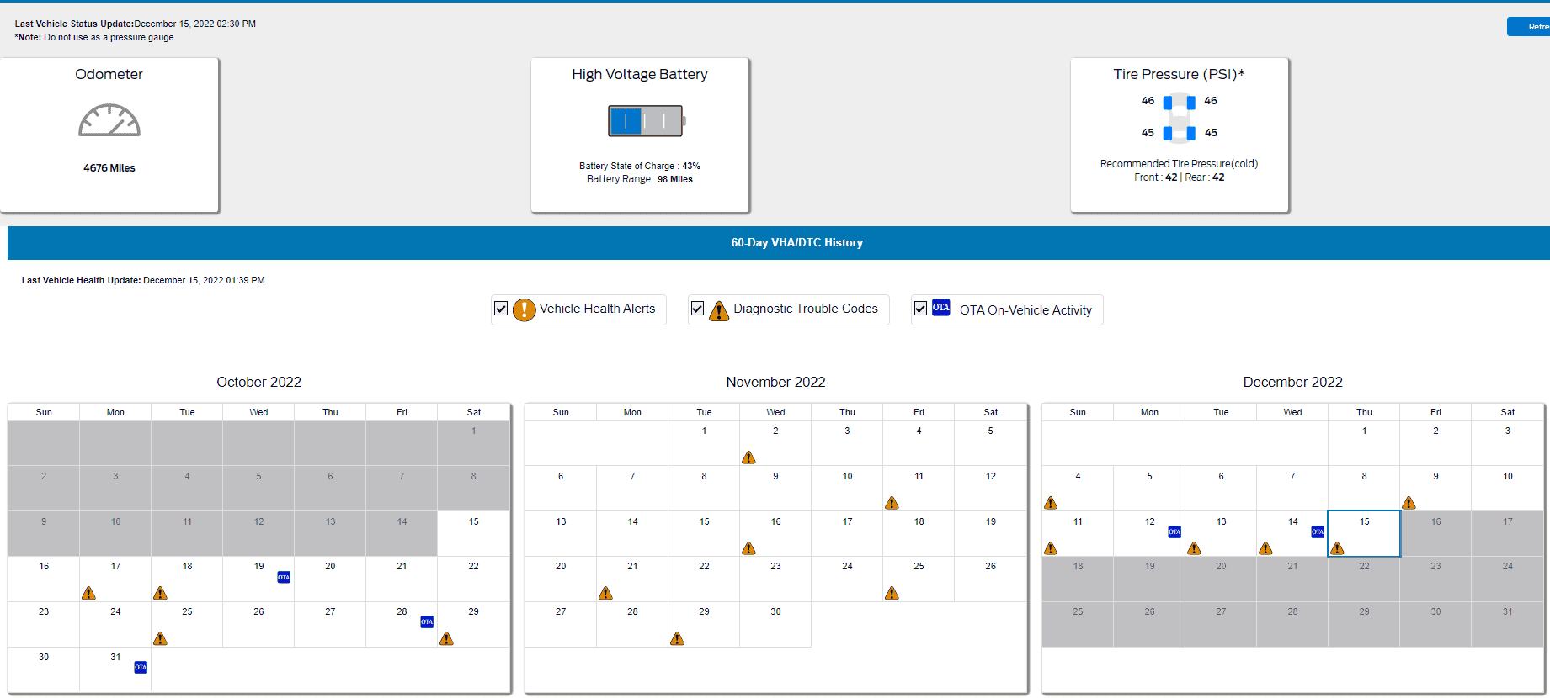Screen dimensions: 1550x698
Task: Click the trouble code icon on November 2
Action: 748,457
